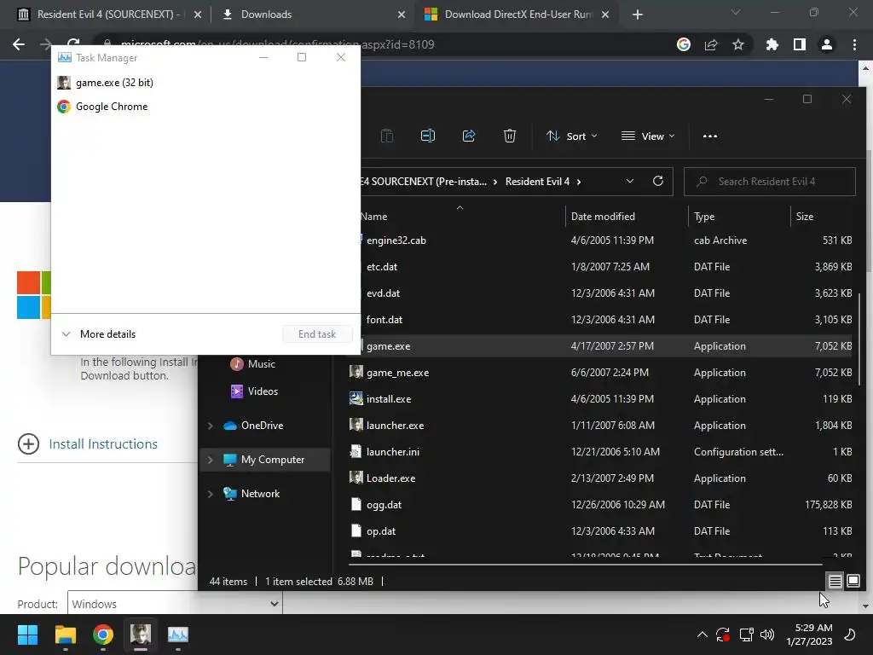This screenshot has width=873, height=655.
Task: Select Videos in navigation pane
Action: pyautogui.click(x=263, y=391)
